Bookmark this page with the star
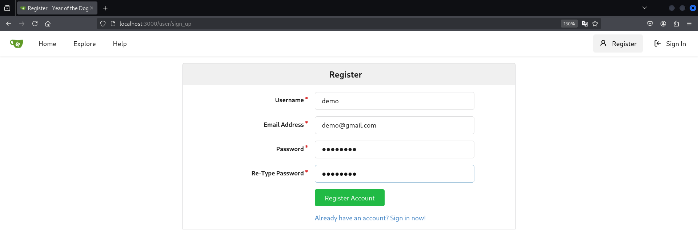 pyautogui.click(x=595, y=24)
